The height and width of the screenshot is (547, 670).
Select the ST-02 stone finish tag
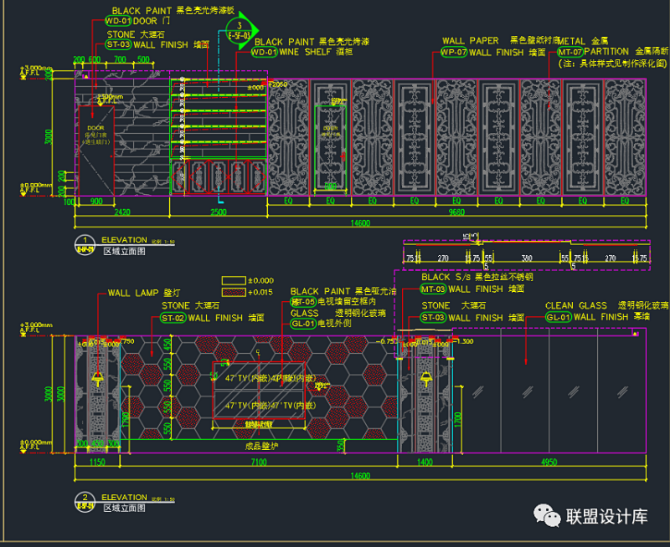point(173,318)
